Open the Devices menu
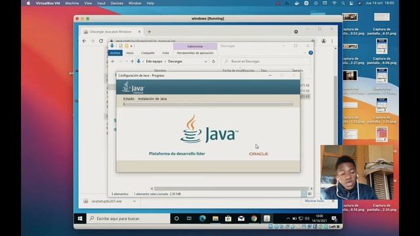 coord(117,3)
